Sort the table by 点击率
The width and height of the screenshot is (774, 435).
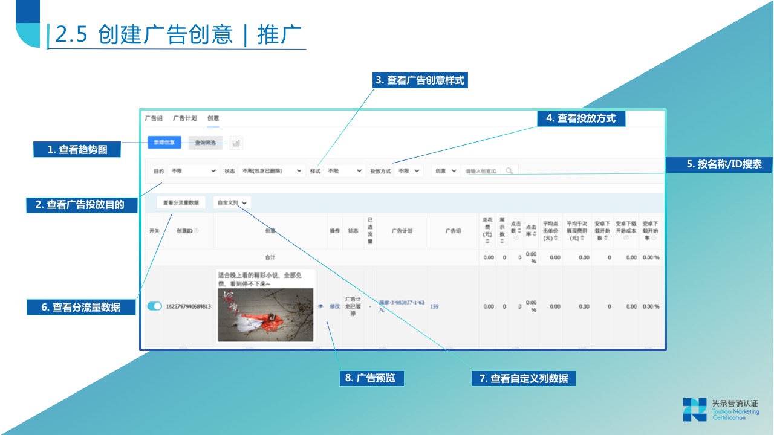pyautogui.click(x=533, y=234)
